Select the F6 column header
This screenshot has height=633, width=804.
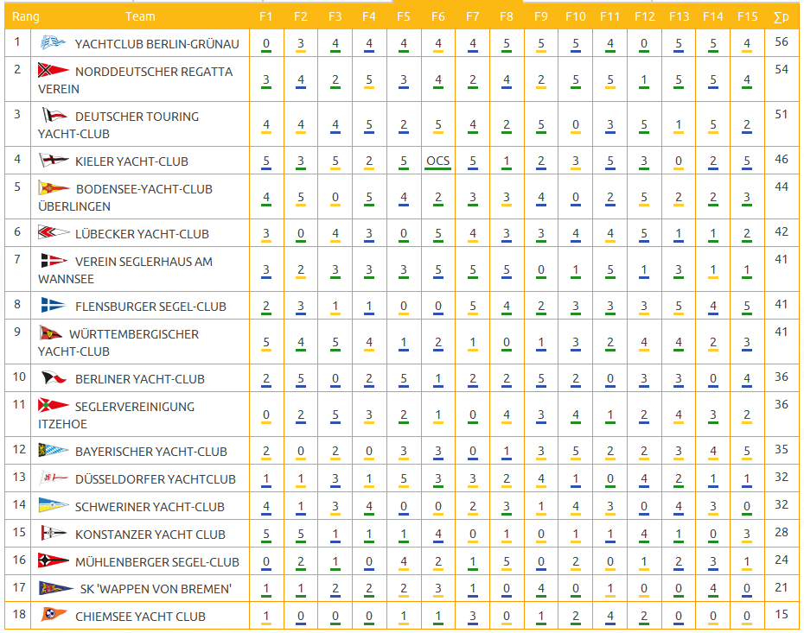[x=438, y=16]
